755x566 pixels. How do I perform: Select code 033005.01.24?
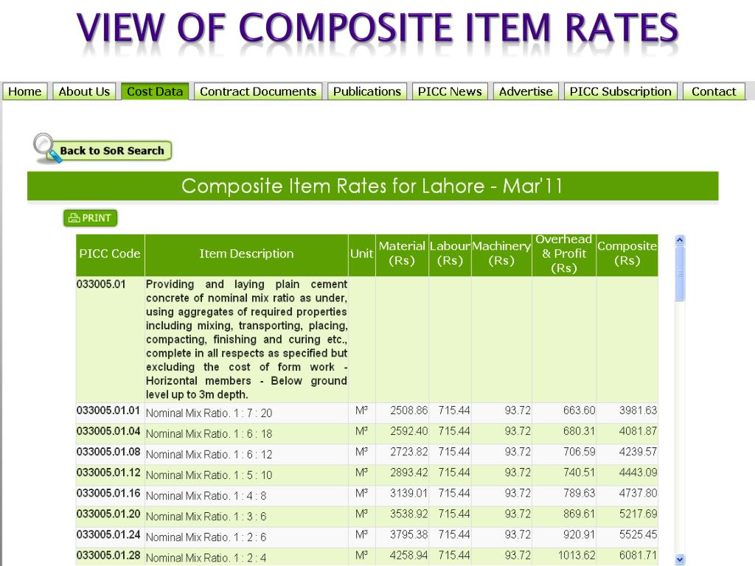[x=108, y=535]
